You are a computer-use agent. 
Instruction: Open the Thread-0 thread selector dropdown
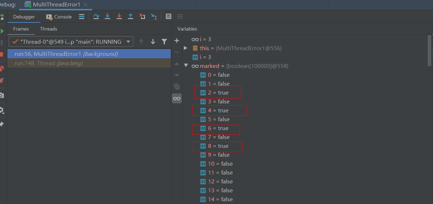[x=71, y=42]
